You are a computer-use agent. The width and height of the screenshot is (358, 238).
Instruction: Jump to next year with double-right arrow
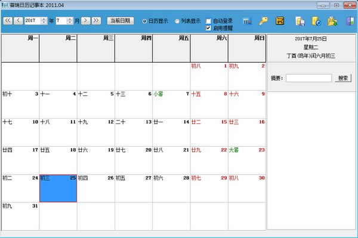pos(96,20)
